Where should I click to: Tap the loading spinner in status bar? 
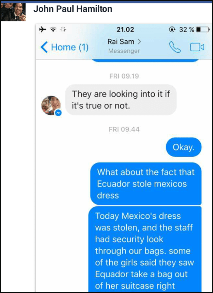(63, 30)
